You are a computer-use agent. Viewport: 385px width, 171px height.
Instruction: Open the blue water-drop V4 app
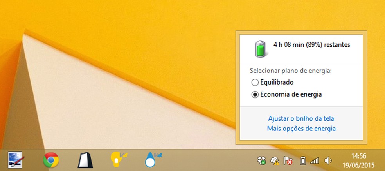(153, 160)
